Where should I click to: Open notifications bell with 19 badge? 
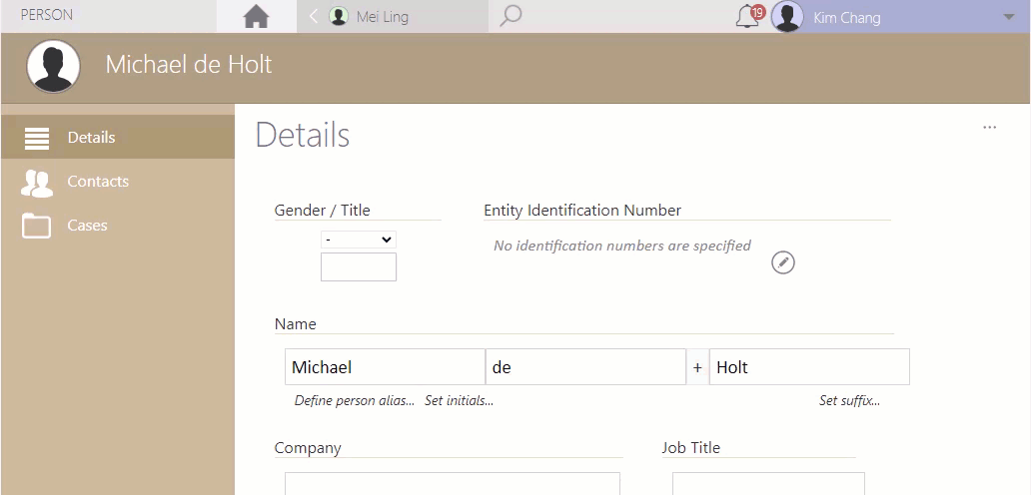(x=749, y=16)
